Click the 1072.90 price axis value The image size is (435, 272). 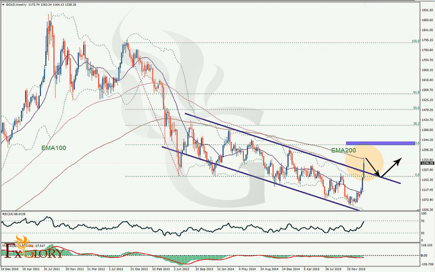[x=427, y=200]
